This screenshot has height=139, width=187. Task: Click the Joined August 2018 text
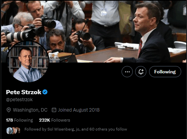79,110
